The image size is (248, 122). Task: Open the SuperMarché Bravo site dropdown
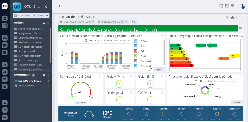113,22
